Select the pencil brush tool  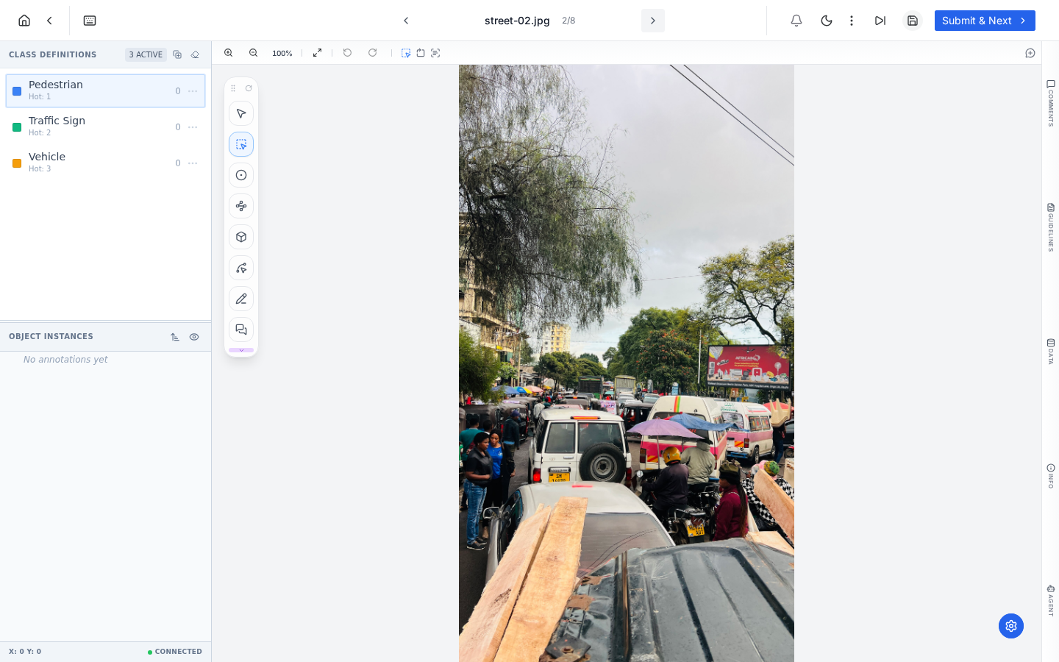241,299
